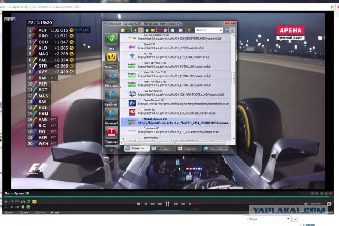Click the camera snapshot icon in player controls
Image resolution: width=339 pixels, height=226 pixels.
pos(23,202)
